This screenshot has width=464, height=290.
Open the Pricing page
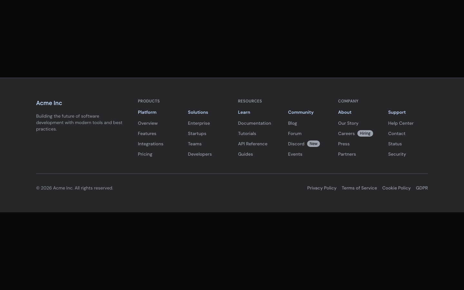click(x=145, y=154)
